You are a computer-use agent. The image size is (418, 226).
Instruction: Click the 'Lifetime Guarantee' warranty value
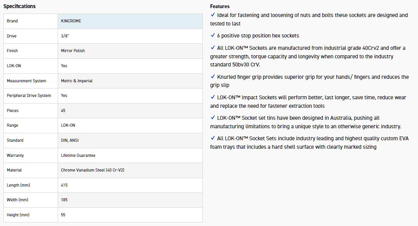pyautogui.click(x=78, y=155)
